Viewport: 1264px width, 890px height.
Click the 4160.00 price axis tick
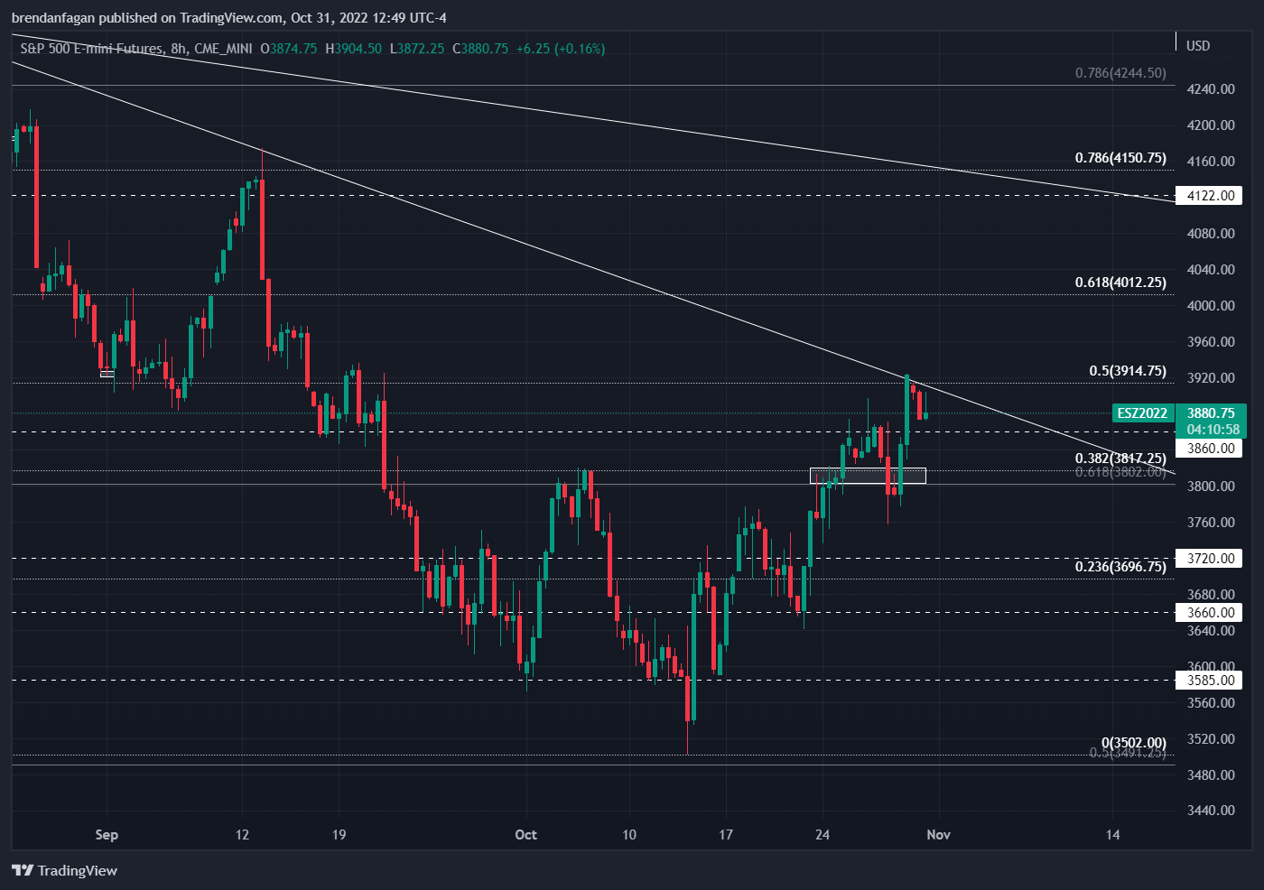(1211, 162)
